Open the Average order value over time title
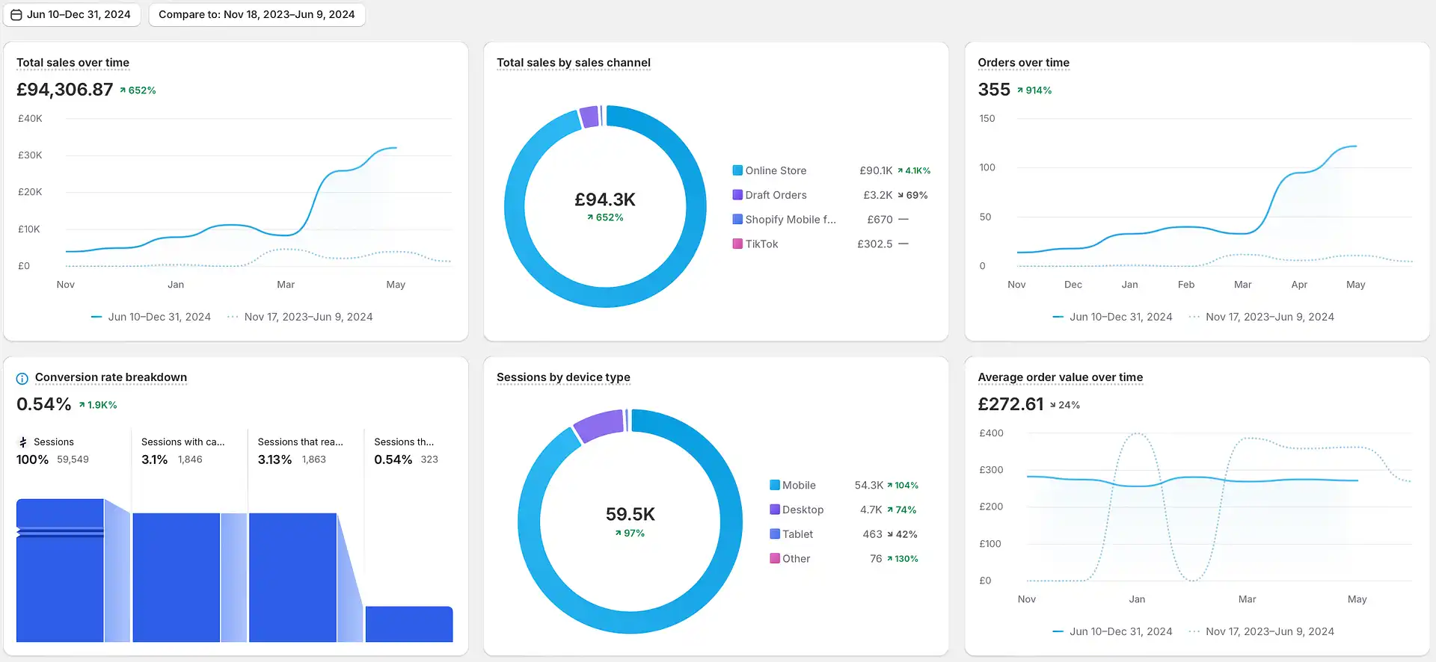The image size is (1436, 662). coord(1060,377)
